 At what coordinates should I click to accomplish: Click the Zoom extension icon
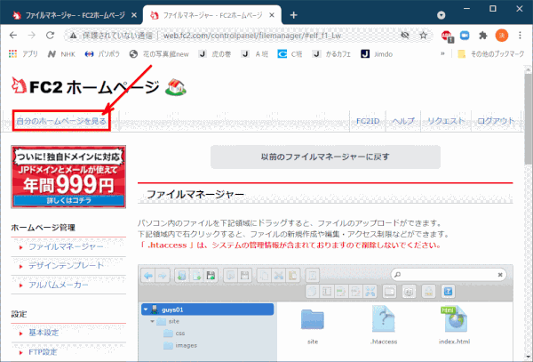point(465,35)
